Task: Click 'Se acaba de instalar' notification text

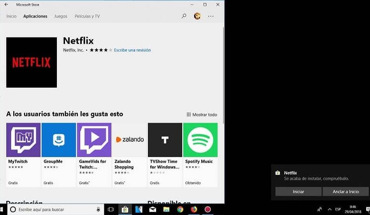Action: click(x=316, y=178)
